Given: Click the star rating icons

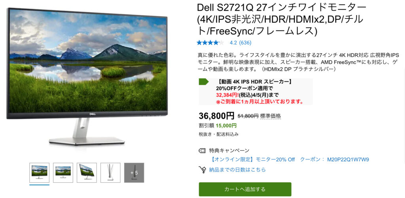Looking at the screenshot, I should click(x=210, y=43).
